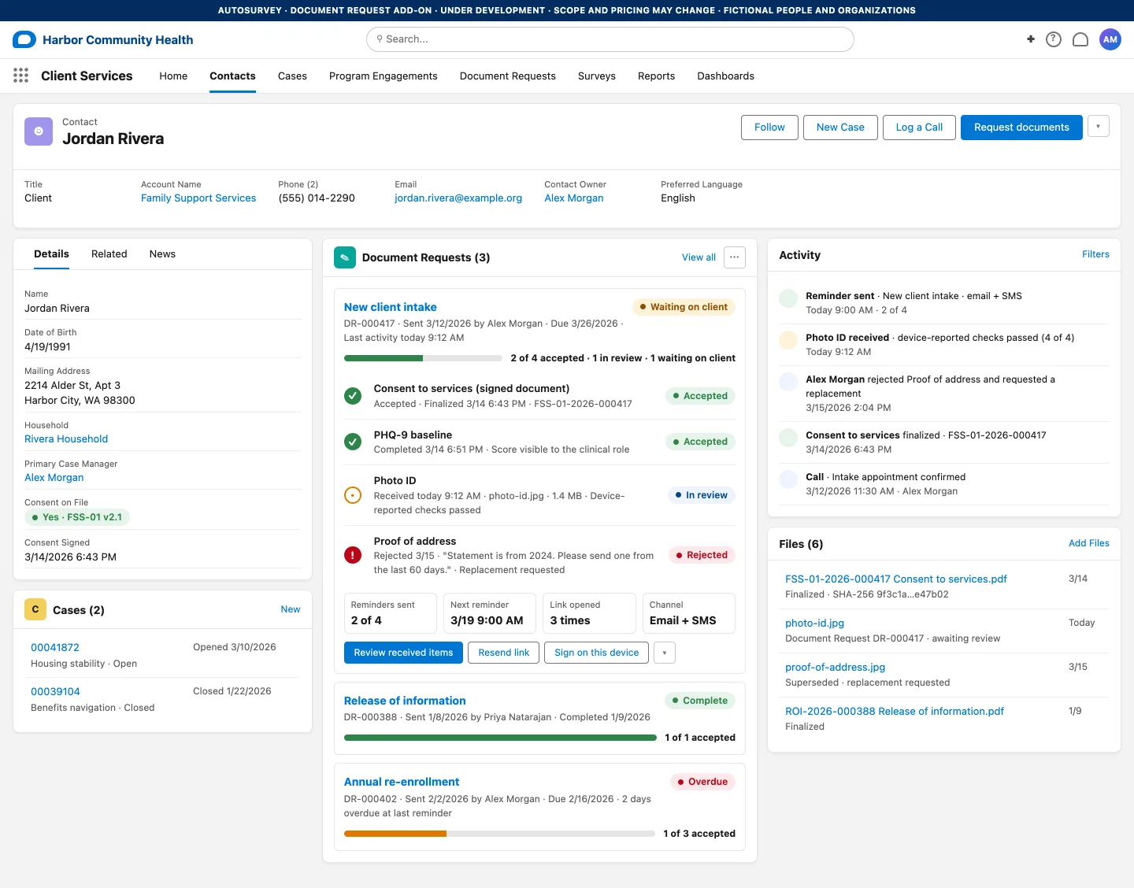This screenshot has height=888, width=1134.
Task: Click the Review received items button
Action: [403, 653]
